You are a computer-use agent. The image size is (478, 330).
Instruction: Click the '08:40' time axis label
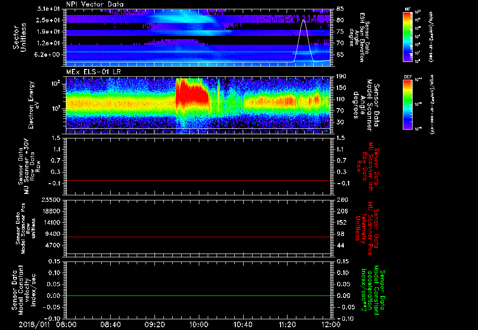click(111, 324)
